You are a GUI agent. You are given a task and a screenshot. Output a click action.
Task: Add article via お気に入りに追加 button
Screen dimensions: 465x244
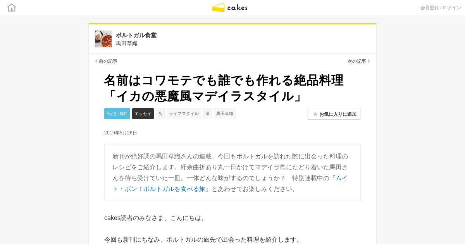click(x=334, y=114)
